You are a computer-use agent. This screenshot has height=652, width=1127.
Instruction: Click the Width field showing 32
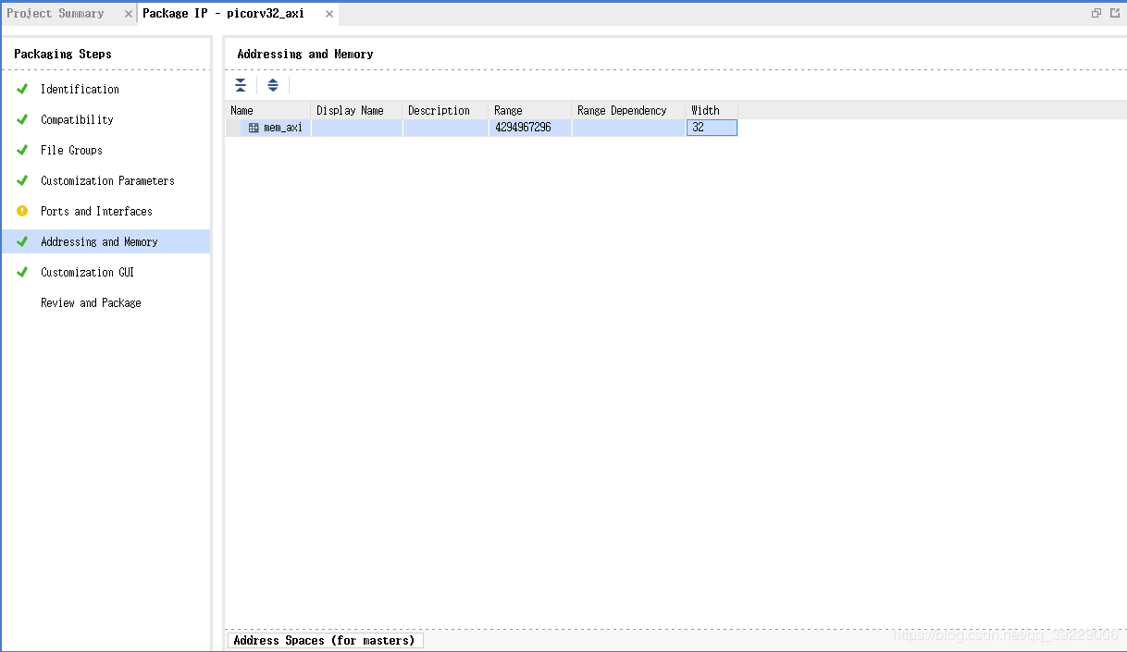coord(712,128)
